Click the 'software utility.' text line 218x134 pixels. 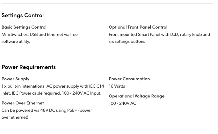16,41
